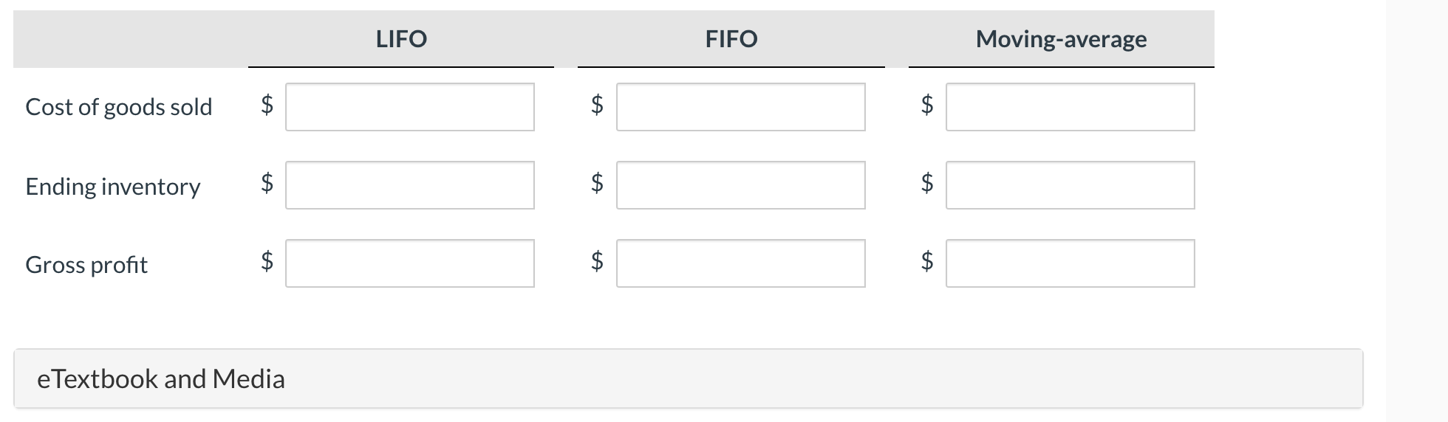Viewport: 1448px width, 422px height.
Task: Select the LIFO Ending inventory input box
Action: [x=410, y=185]
